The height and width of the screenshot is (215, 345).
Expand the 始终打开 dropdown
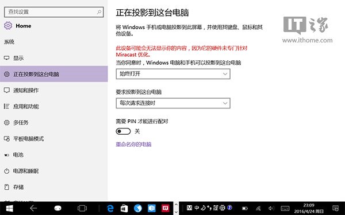point(173,74)
